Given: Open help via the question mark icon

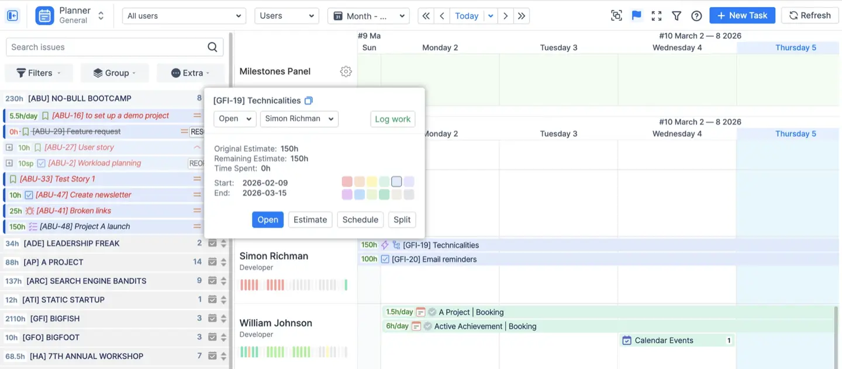Looking at the screenshot, I should (x=696, y=16).
